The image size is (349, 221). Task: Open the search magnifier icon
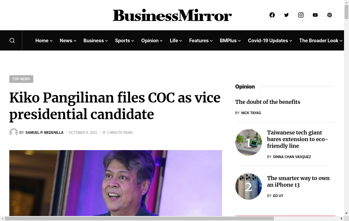tap(12, 41)
